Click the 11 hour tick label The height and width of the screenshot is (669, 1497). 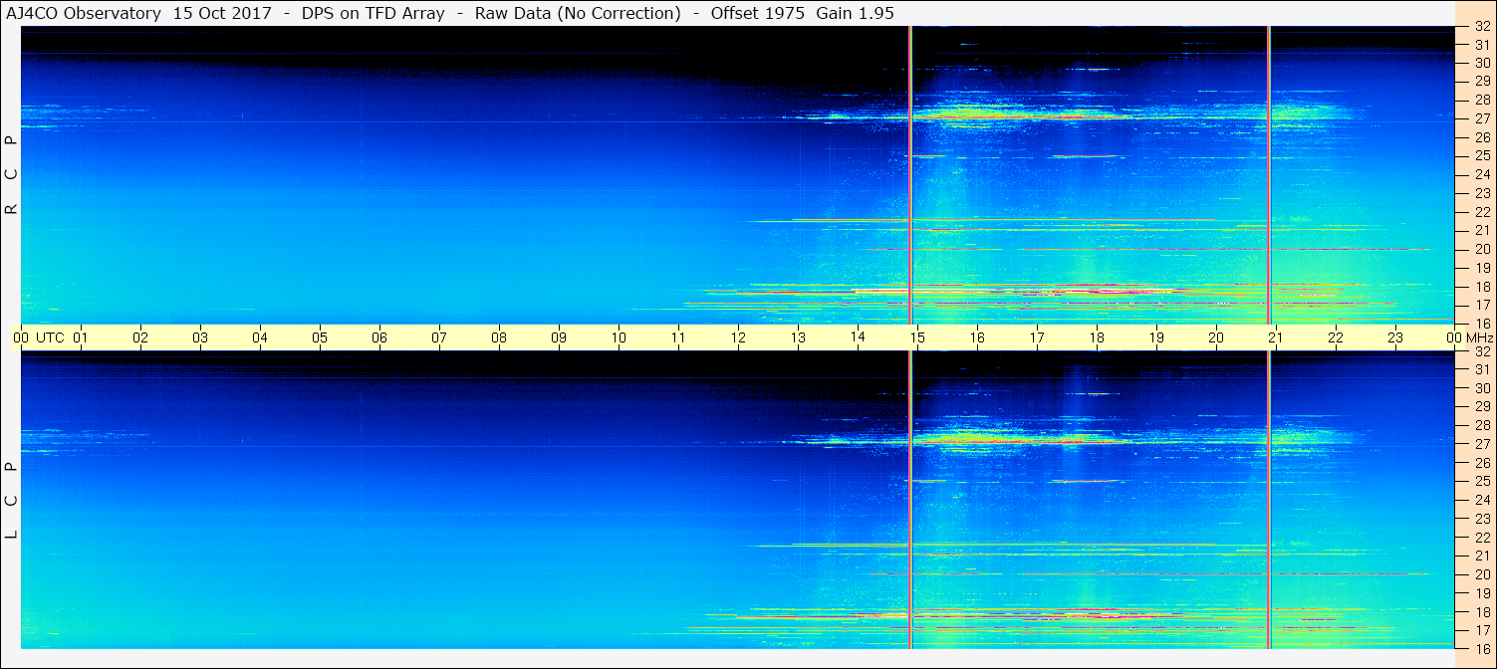[x=678, y=337]
